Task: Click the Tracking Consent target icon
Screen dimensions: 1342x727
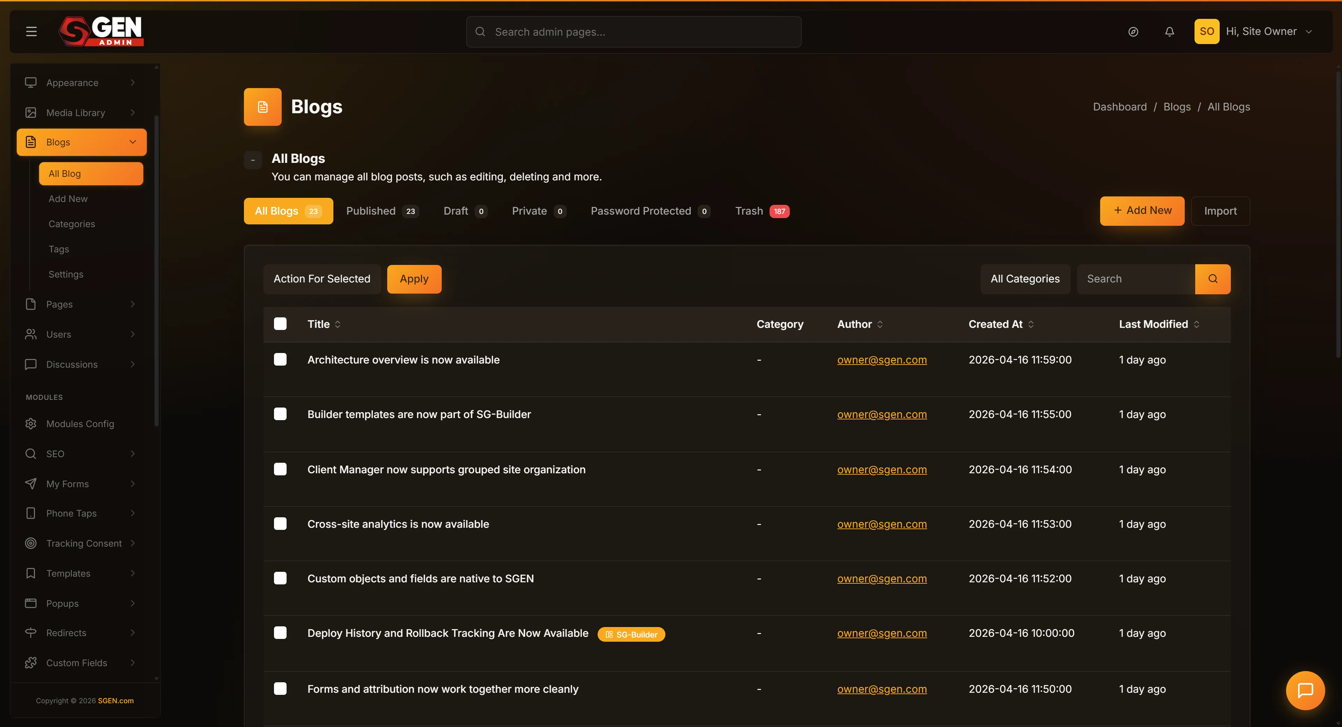Action: 31,543
